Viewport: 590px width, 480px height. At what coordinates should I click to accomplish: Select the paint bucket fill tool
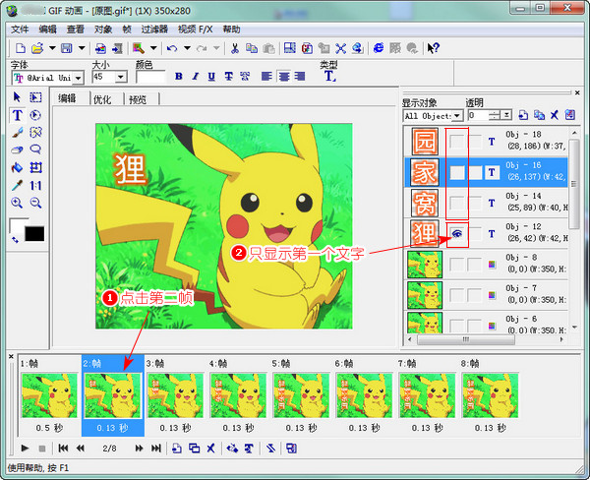pyautogui.click(x=17, y=167)
